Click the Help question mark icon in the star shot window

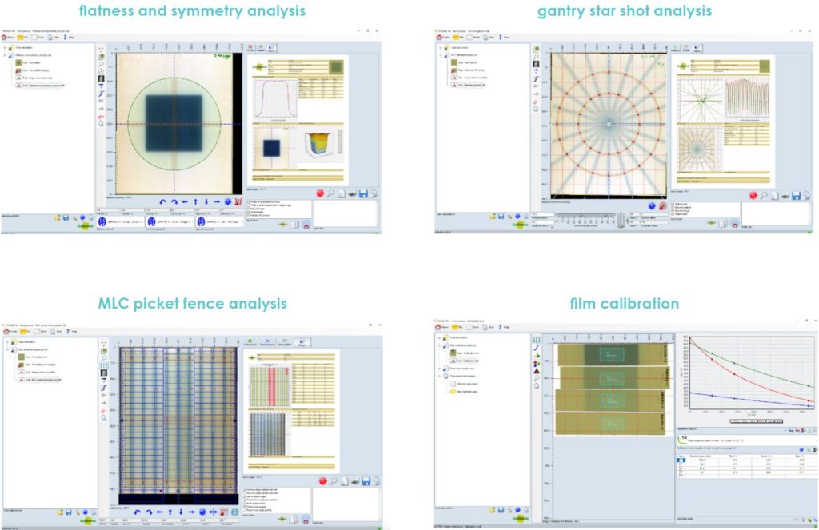[501, 36]
